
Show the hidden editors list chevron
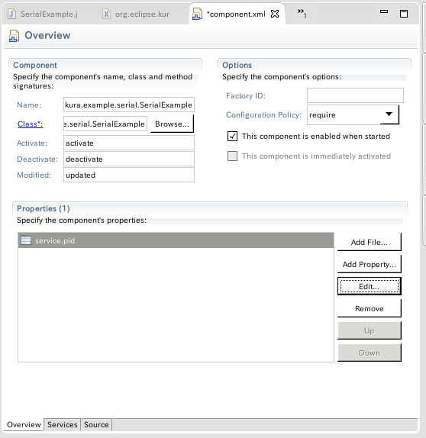tap(302, 13)
